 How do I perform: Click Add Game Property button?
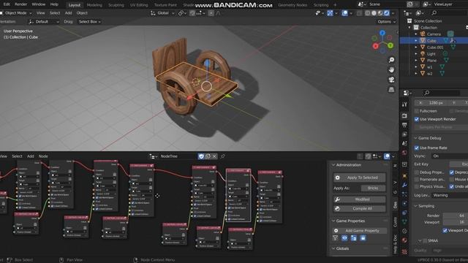pyautogui.click(x=360, y=231)
